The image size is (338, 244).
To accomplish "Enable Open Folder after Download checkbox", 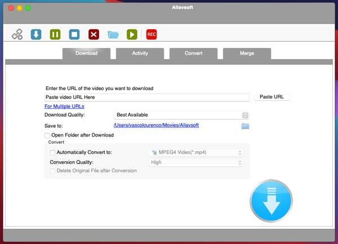I will pos(47,135).
